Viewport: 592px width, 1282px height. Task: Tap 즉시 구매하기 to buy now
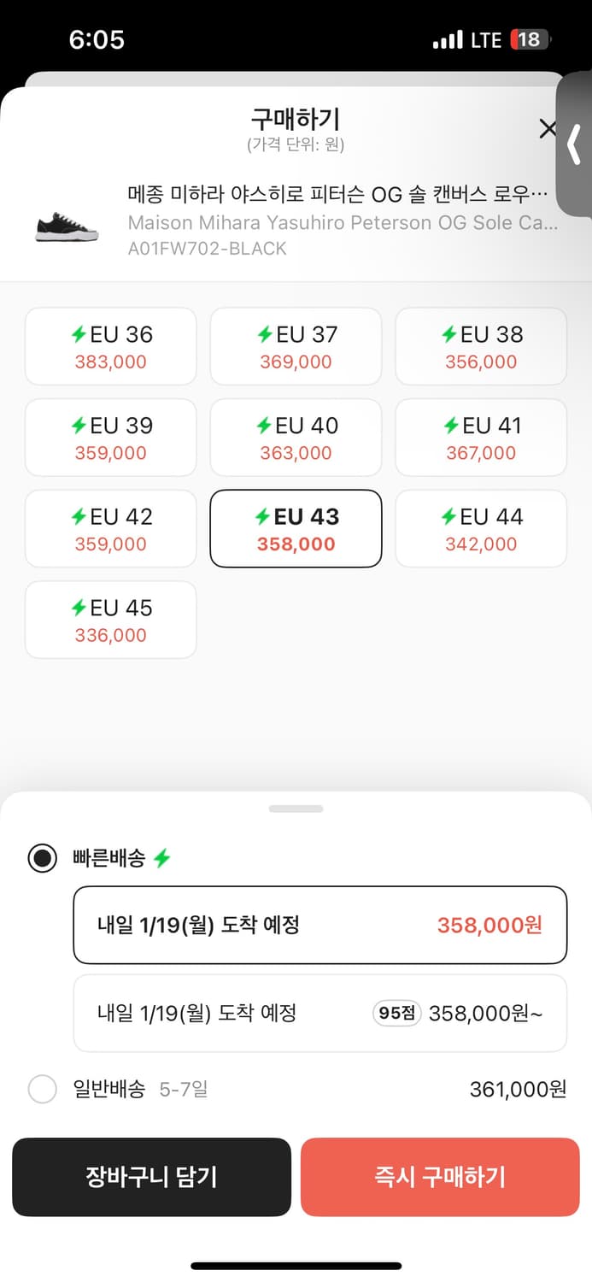(440, 1177)
